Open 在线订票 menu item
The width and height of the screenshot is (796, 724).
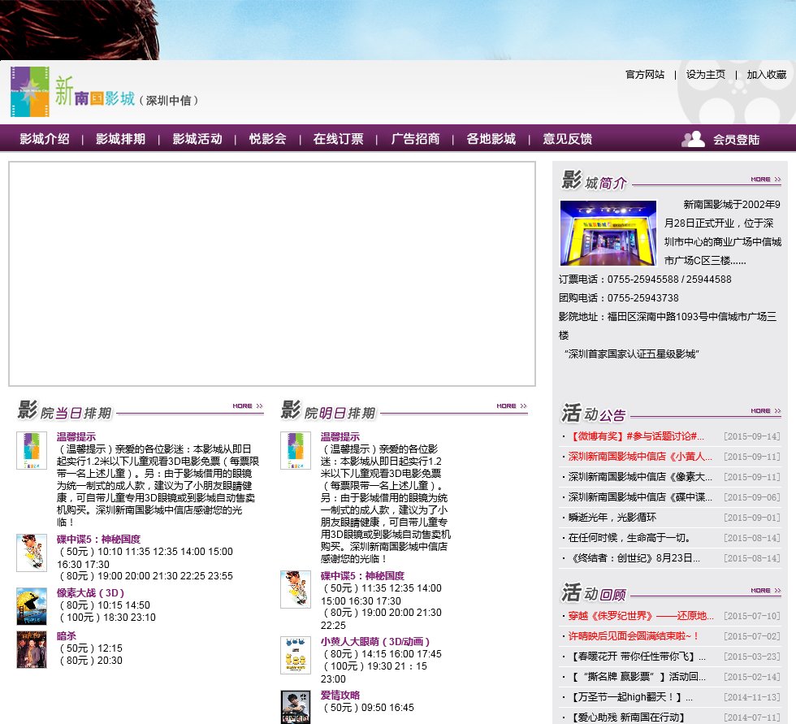[x=339, y=139]
